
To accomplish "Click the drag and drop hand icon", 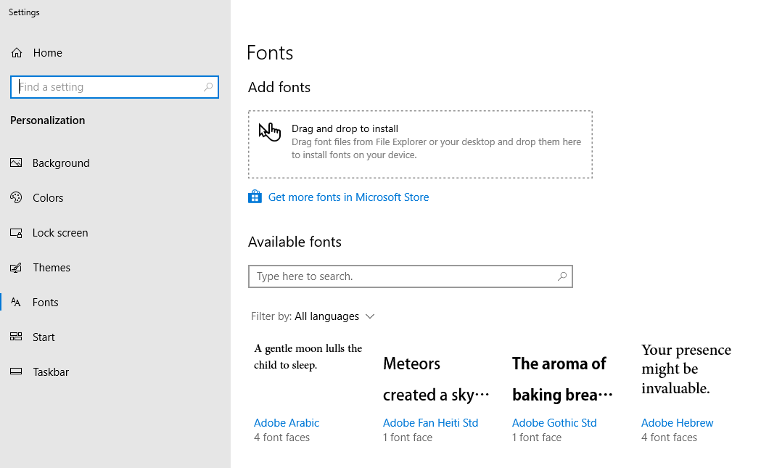I will click(270, 131).
